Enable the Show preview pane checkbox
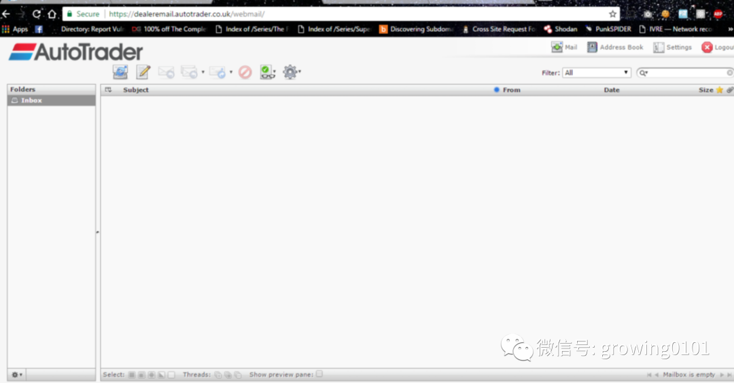 [x=319, y=373]
